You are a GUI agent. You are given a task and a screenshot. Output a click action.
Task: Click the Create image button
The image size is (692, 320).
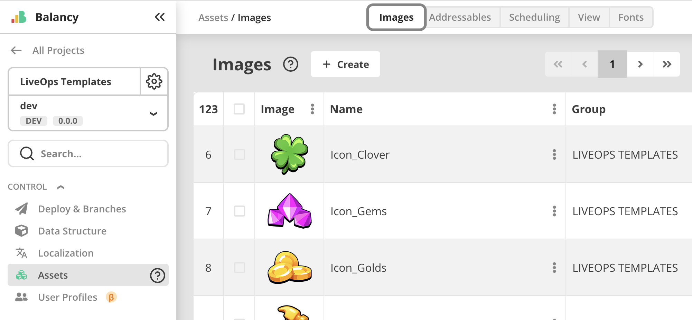pyautogui.click(x=345, y=64)
